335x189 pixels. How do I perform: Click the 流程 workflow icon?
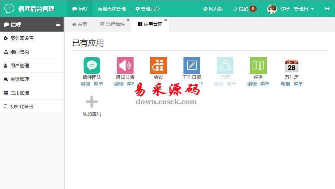point(225,66)
